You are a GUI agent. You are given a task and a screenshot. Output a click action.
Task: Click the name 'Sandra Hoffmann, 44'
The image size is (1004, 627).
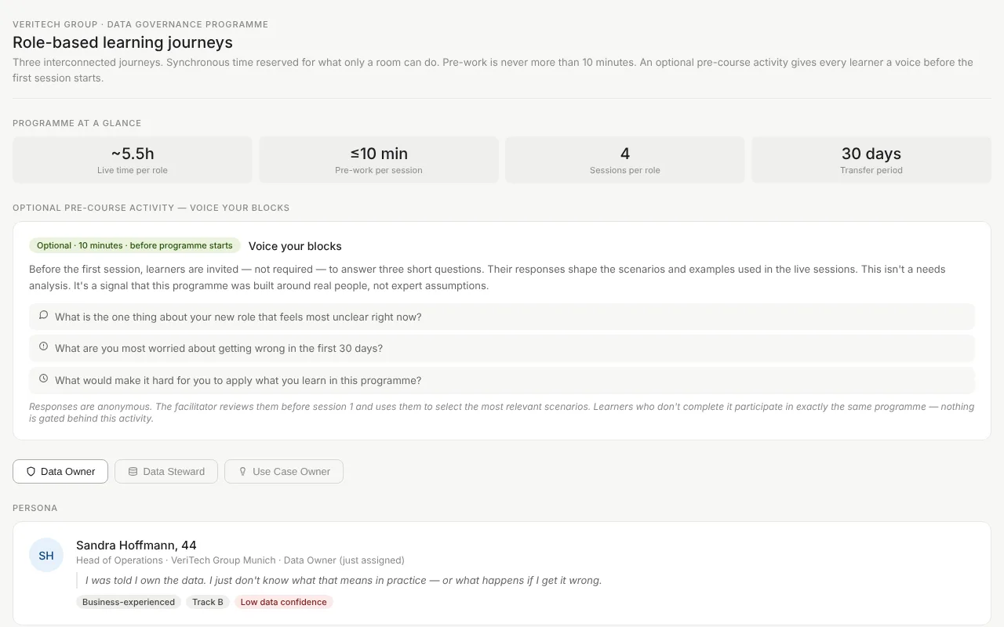136,545
